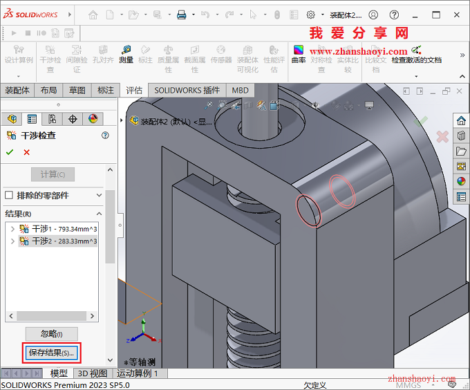
Task: Open interference check help question mark
Action: click(x=105, y=136)
